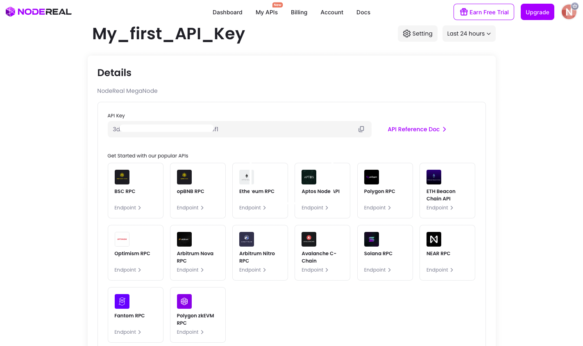Expand Arbitrum Nova RPC Endpoint
583x346 pixels.
coord(190,270)
